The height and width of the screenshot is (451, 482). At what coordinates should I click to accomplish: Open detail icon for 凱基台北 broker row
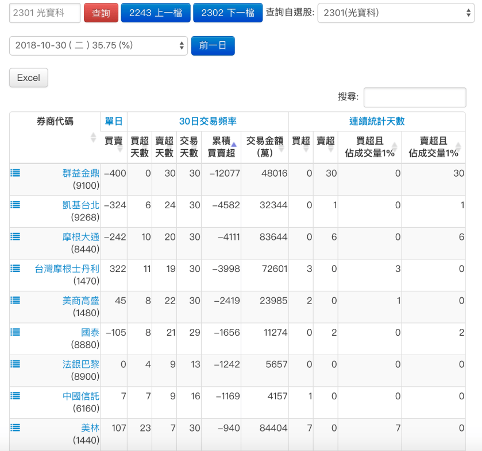tap(16, 205)
